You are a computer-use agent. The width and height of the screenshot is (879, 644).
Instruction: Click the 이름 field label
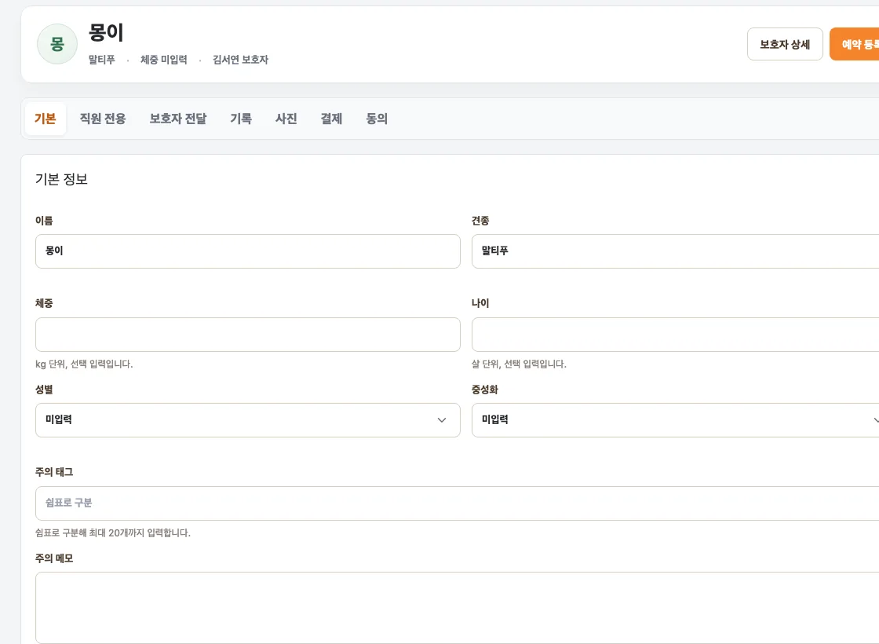click(x=44, y=221)
